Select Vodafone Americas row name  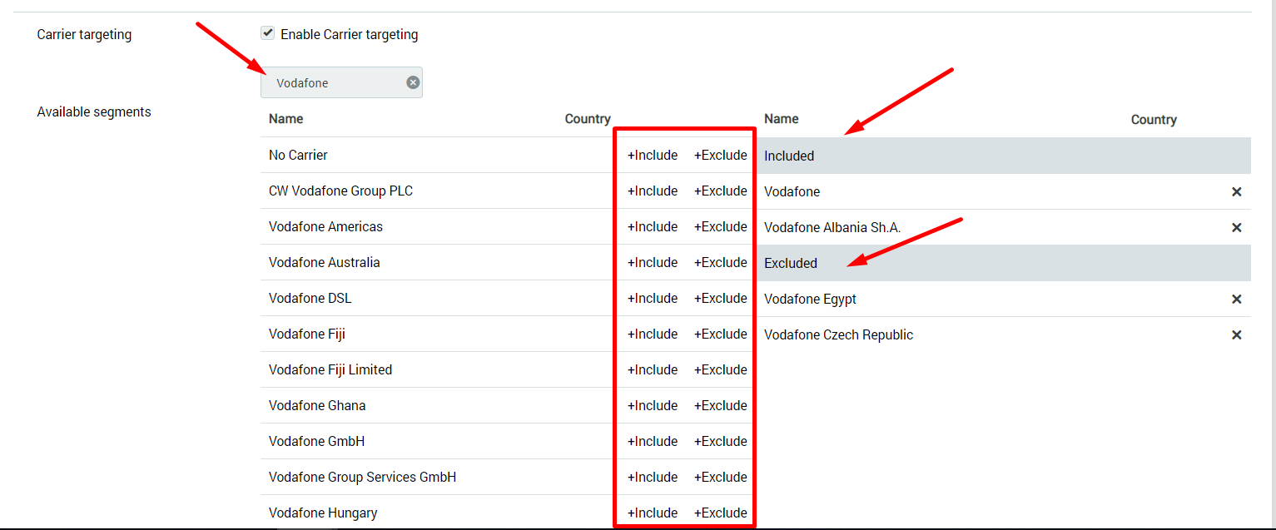[325, 226]
